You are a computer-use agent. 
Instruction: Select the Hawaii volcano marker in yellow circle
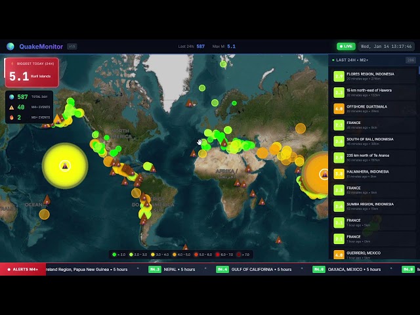[x=65, y=166]
